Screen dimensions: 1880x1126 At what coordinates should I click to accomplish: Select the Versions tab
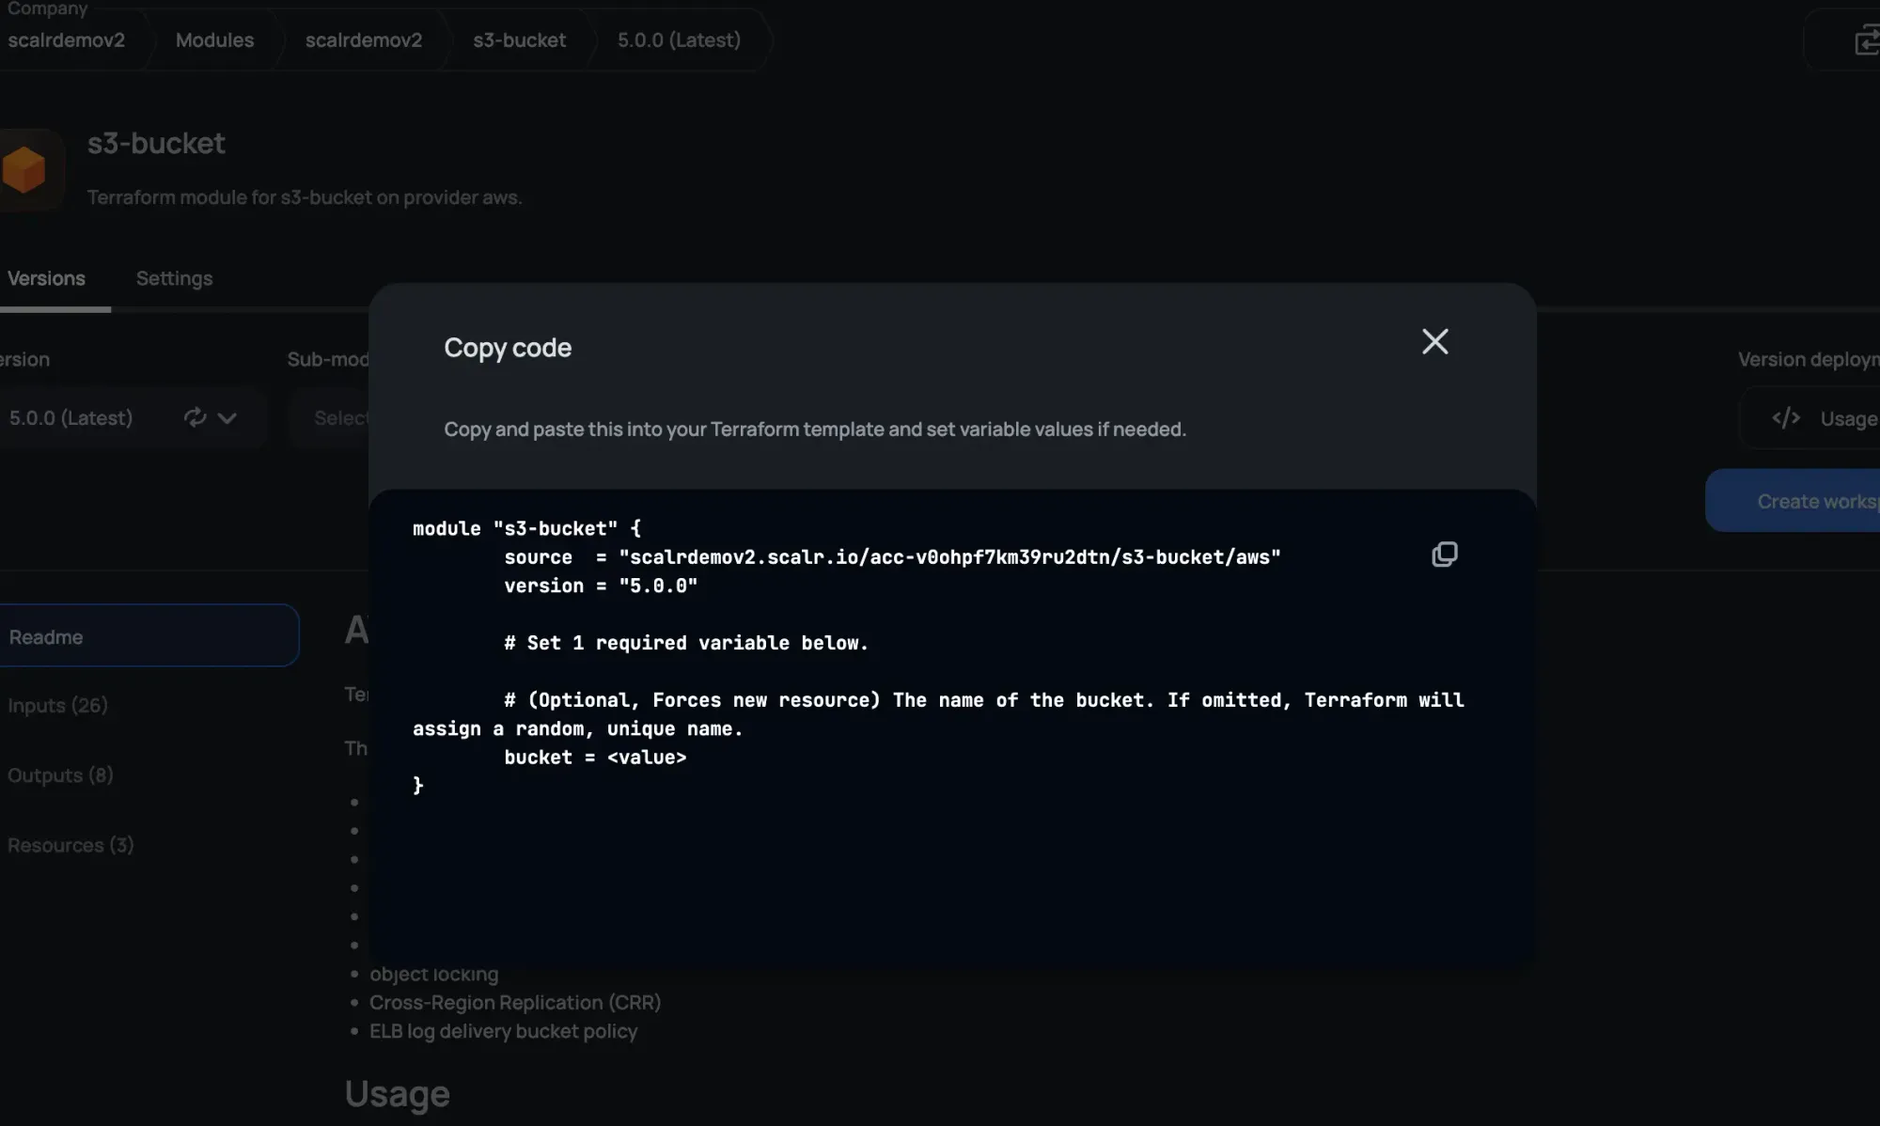pos(46,278)
